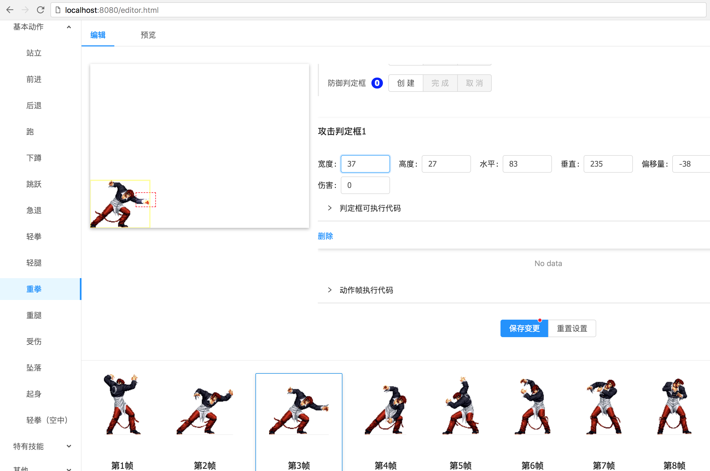Switch to the 预览 tab

click(x=148, y=35)
